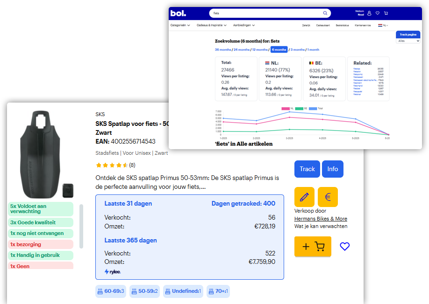Image resolution: width=429 pixels, height=304 pixels.
Task: Click the star rating of the product
Action: point(112,165)
